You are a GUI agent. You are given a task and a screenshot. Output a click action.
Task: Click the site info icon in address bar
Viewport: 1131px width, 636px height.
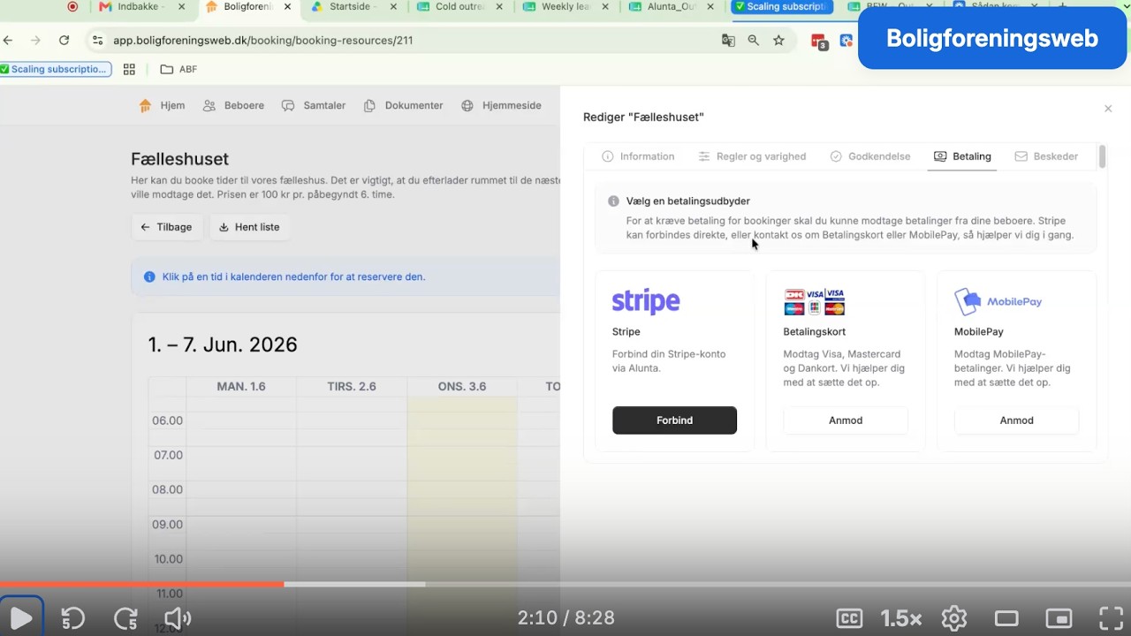click(97, 40)
